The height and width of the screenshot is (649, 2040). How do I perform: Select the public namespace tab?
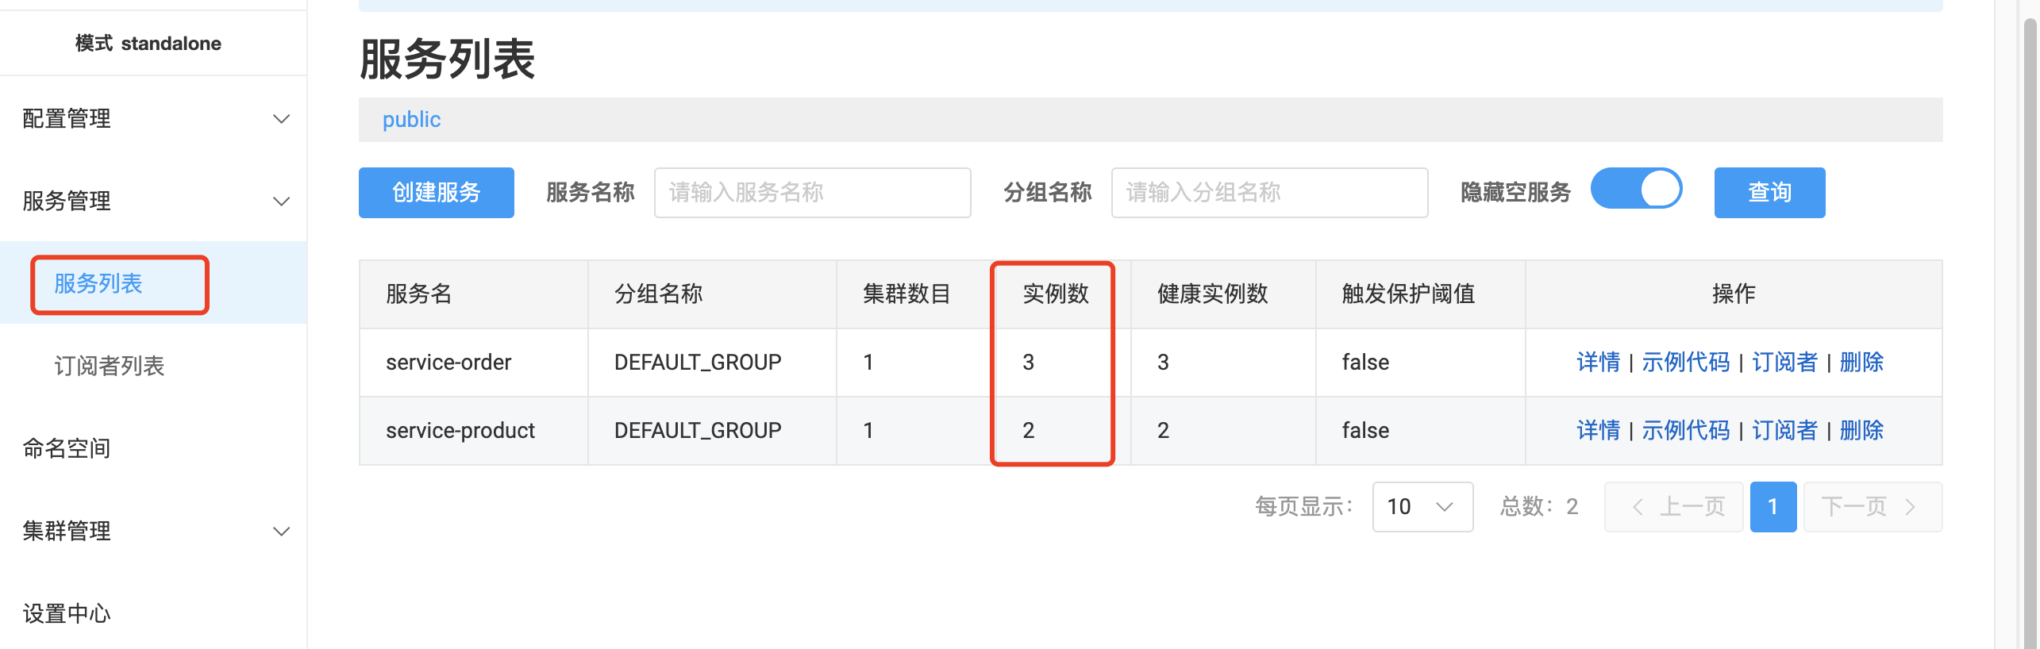point(411,120)
